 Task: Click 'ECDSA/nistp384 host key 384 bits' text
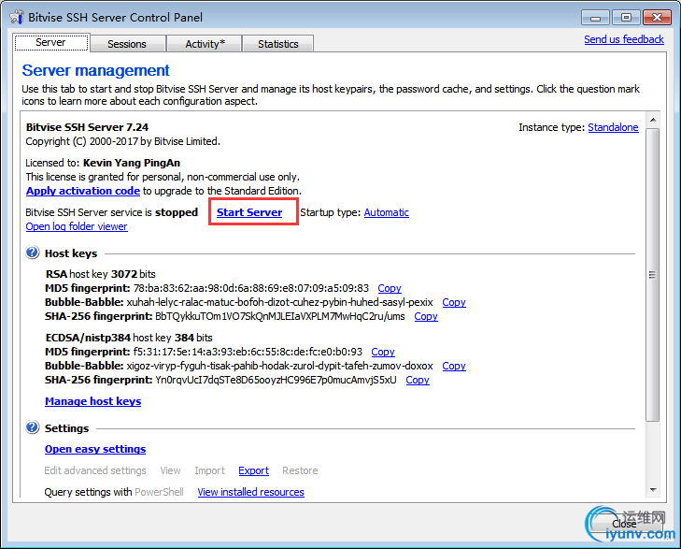(129, 338)
